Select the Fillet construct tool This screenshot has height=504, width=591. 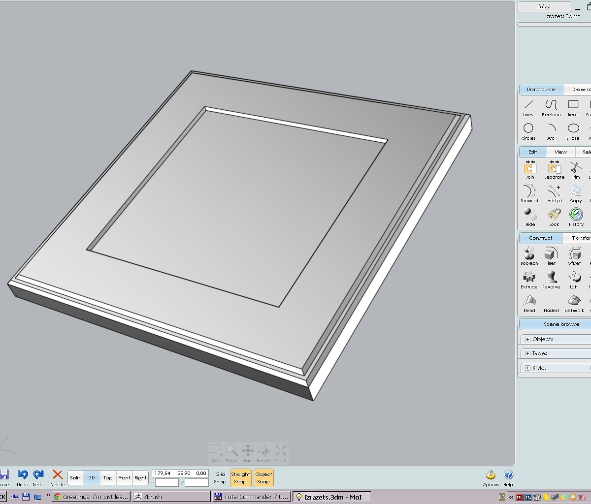pyautogui.click(x=551, y=256)
